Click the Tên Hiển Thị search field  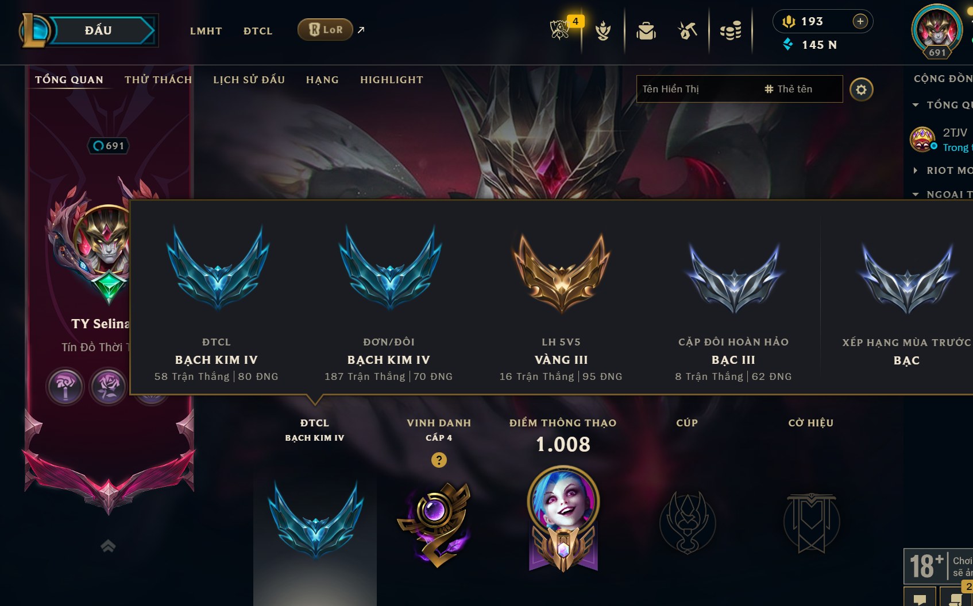tap(697, 89)
